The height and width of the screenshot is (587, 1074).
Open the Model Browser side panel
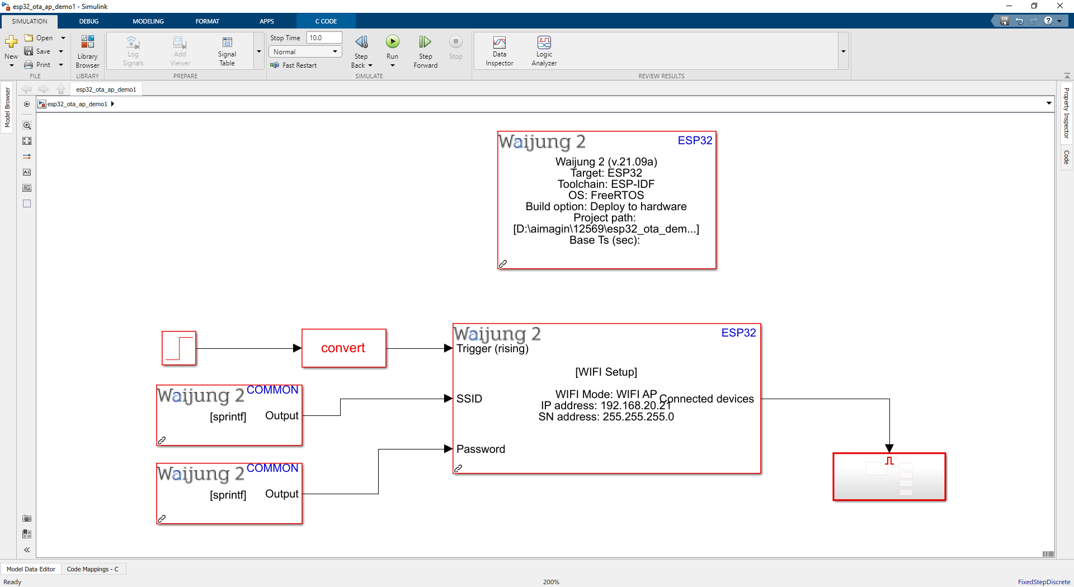click(x=7, y=108)
